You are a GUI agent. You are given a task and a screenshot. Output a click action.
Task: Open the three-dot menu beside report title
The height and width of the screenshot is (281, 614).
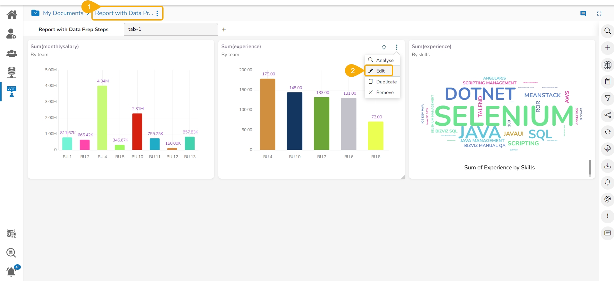point(157,13)
